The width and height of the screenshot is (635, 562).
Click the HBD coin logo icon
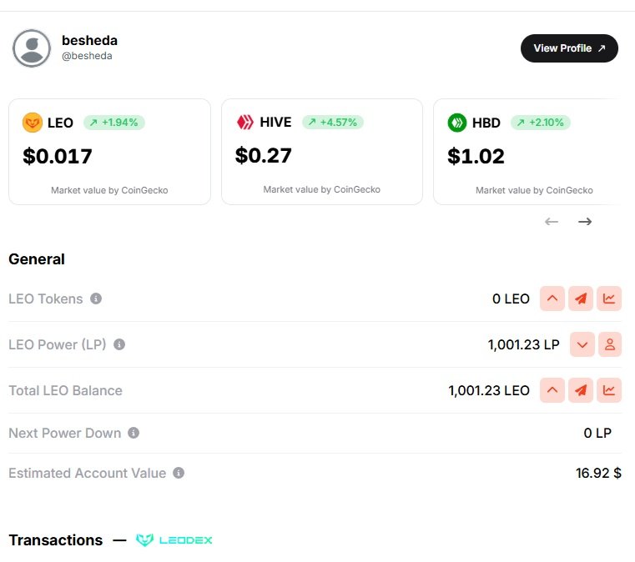point(456,123)
